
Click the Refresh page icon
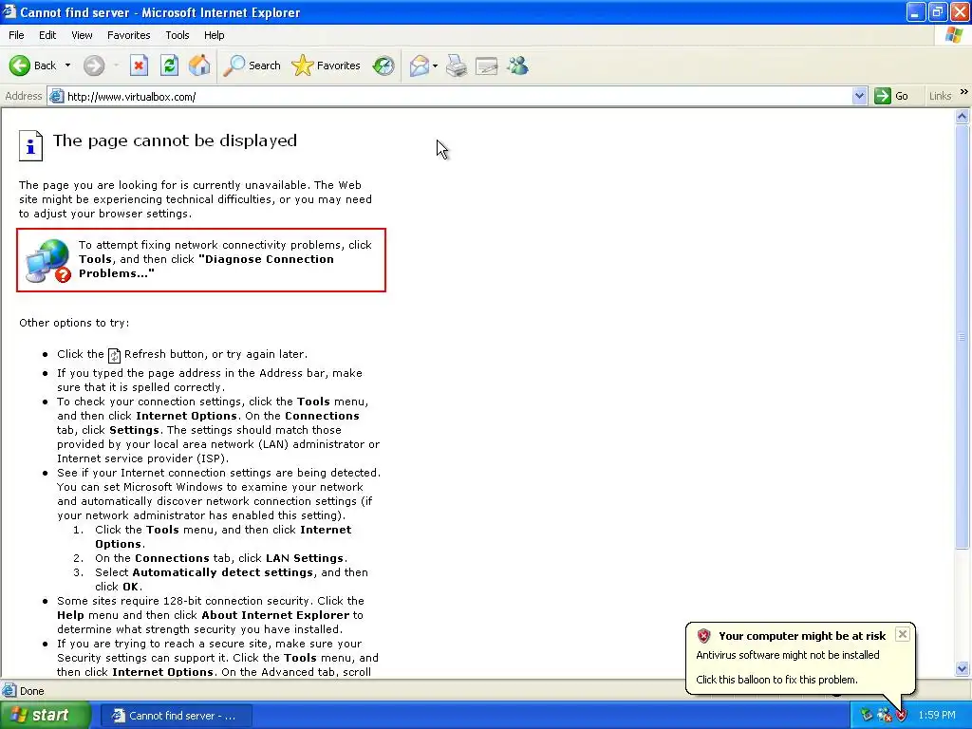coord(169,65)
